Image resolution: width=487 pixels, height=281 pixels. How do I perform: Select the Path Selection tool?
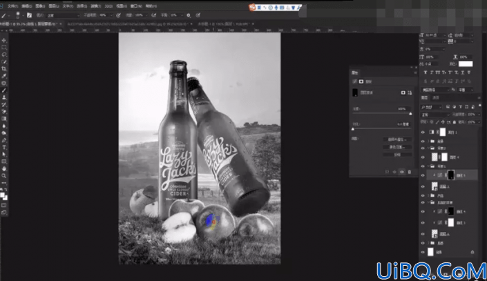(4, 155)
